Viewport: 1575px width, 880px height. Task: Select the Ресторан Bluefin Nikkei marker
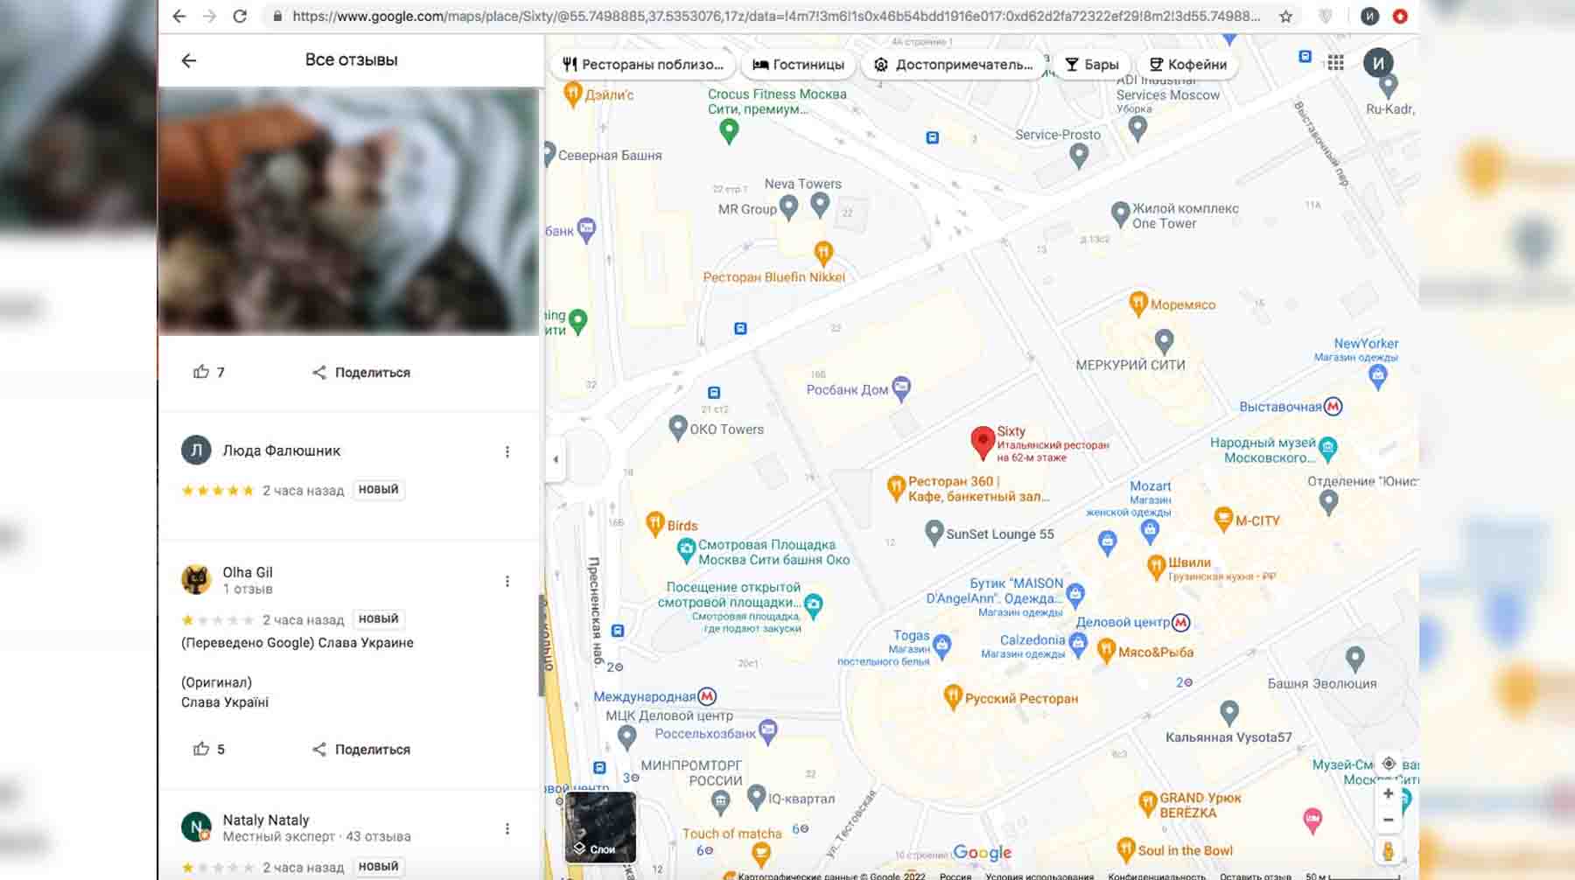(x=822, y=253)
